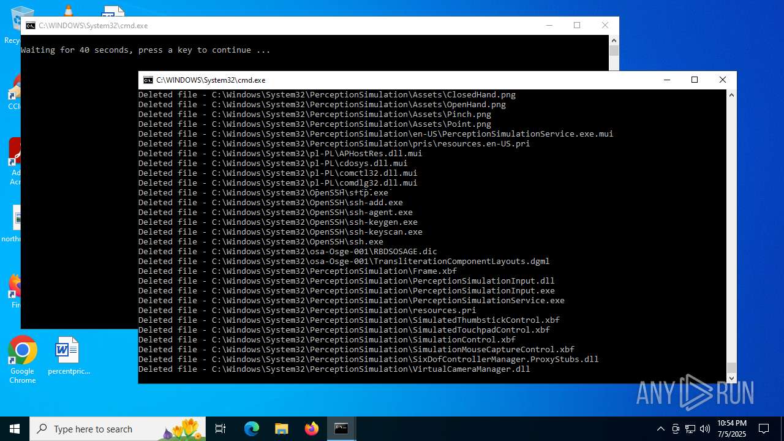
Task: Launch Microsoft Edge from the taskbar
Action: click(252, 429)
